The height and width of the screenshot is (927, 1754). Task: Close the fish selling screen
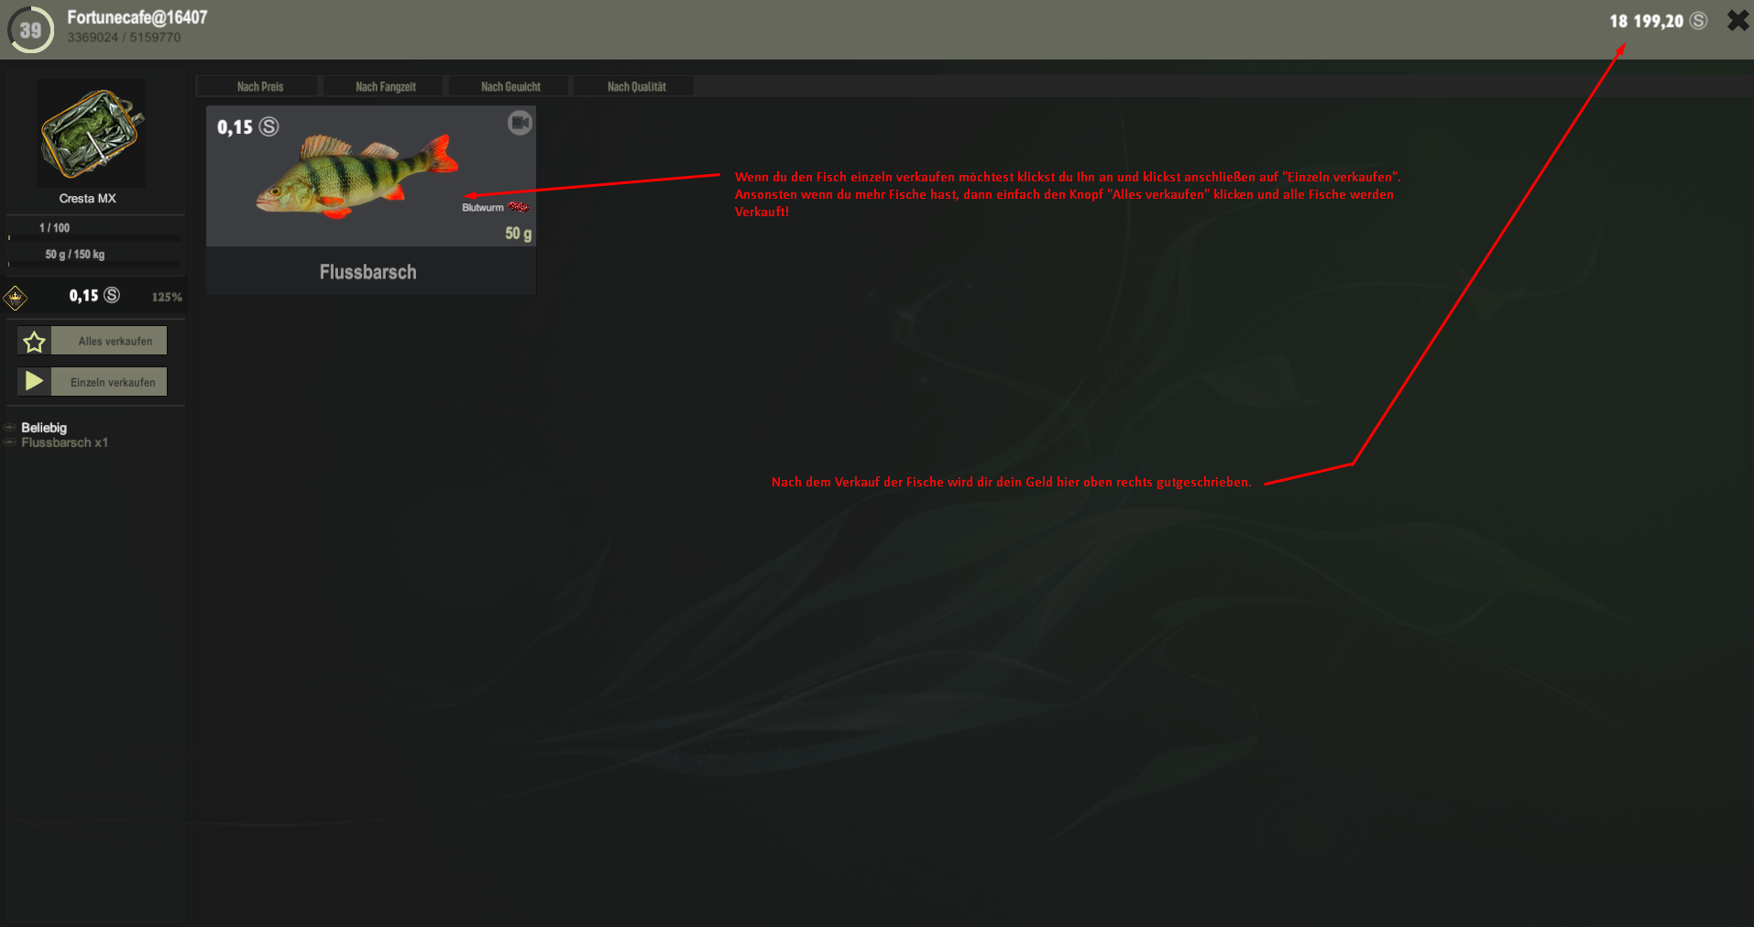click(x=1738, y=20)
